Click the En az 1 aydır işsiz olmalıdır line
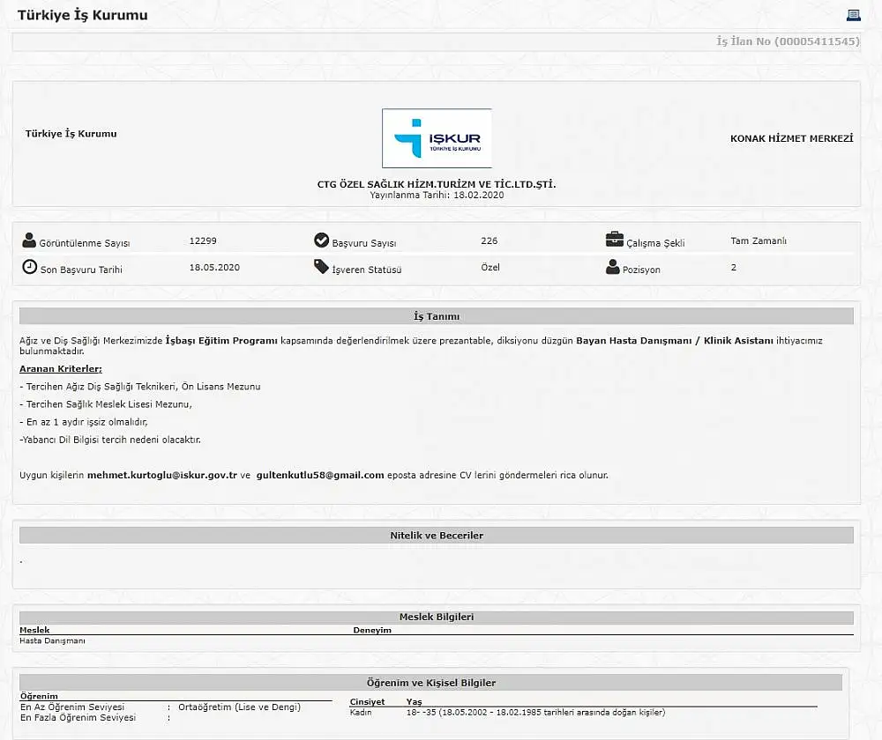The height and width of the screenshot is (740, 882). point(84,422)
